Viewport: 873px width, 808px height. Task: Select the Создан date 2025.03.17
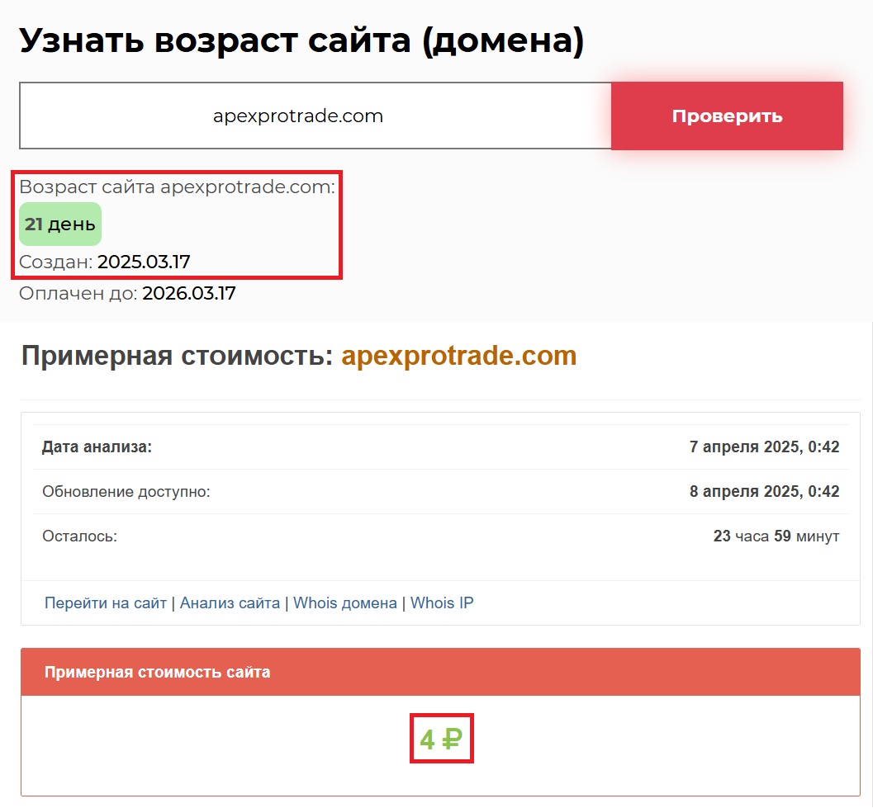(144, 262)
